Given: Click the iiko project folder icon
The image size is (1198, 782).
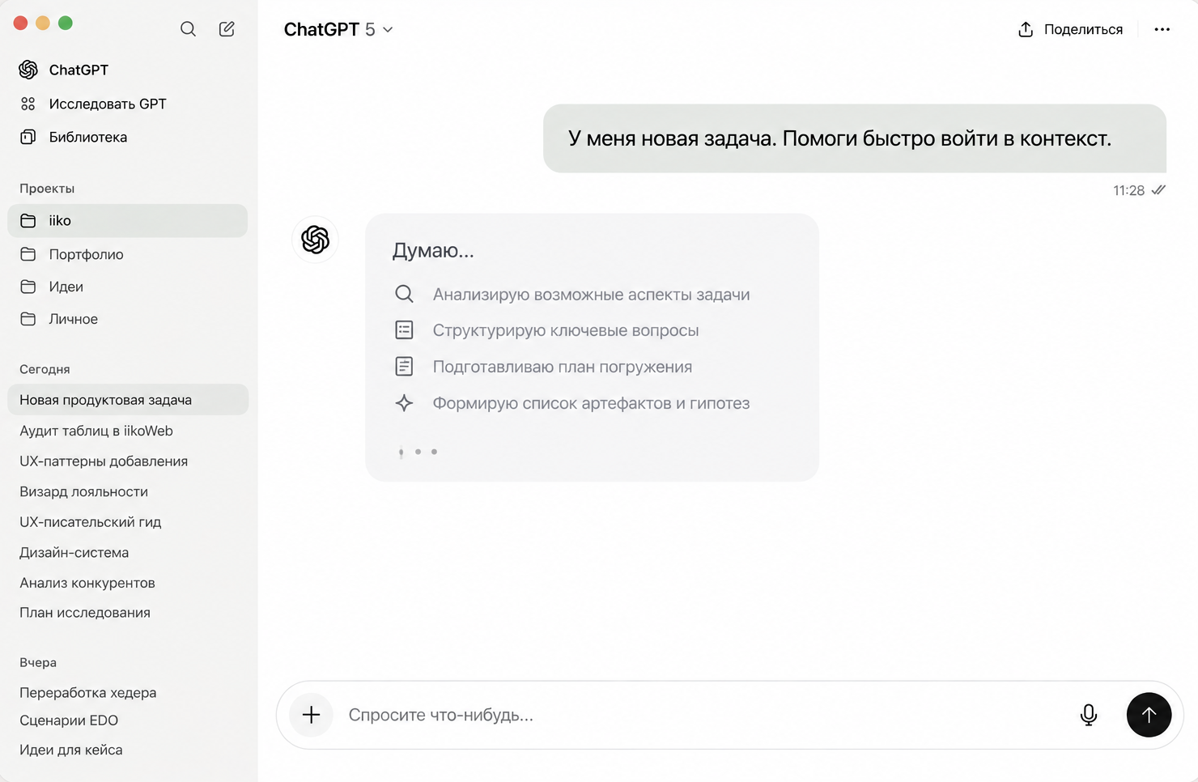Looking at the screenshot, I should (x=28, y=220).
